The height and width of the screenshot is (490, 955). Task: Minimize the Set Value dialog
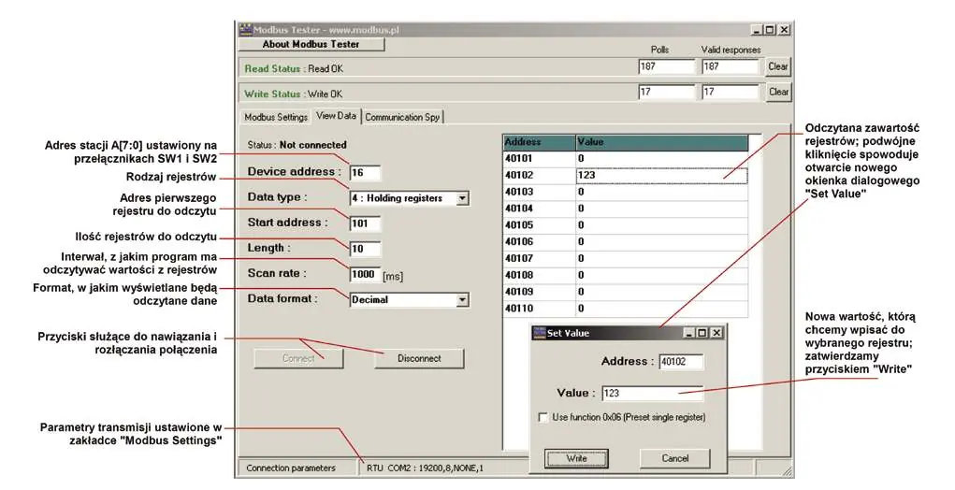[x=688, y=333]
